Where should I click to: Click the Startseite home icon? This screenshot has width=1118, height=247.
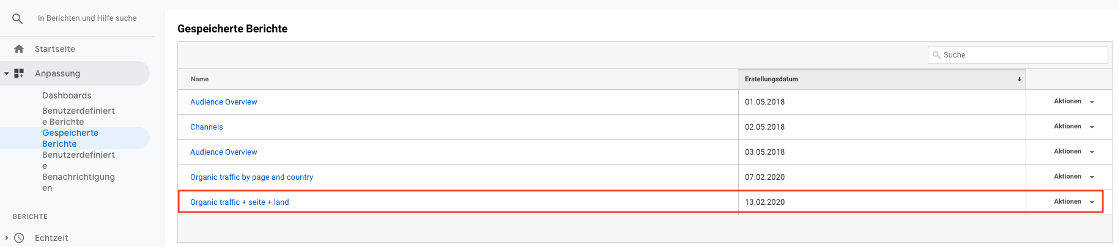[x=19, y=49]
